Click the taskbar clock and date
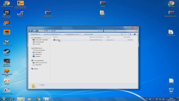This screenshot has height=101, width=179. click(x=171, y=99)
